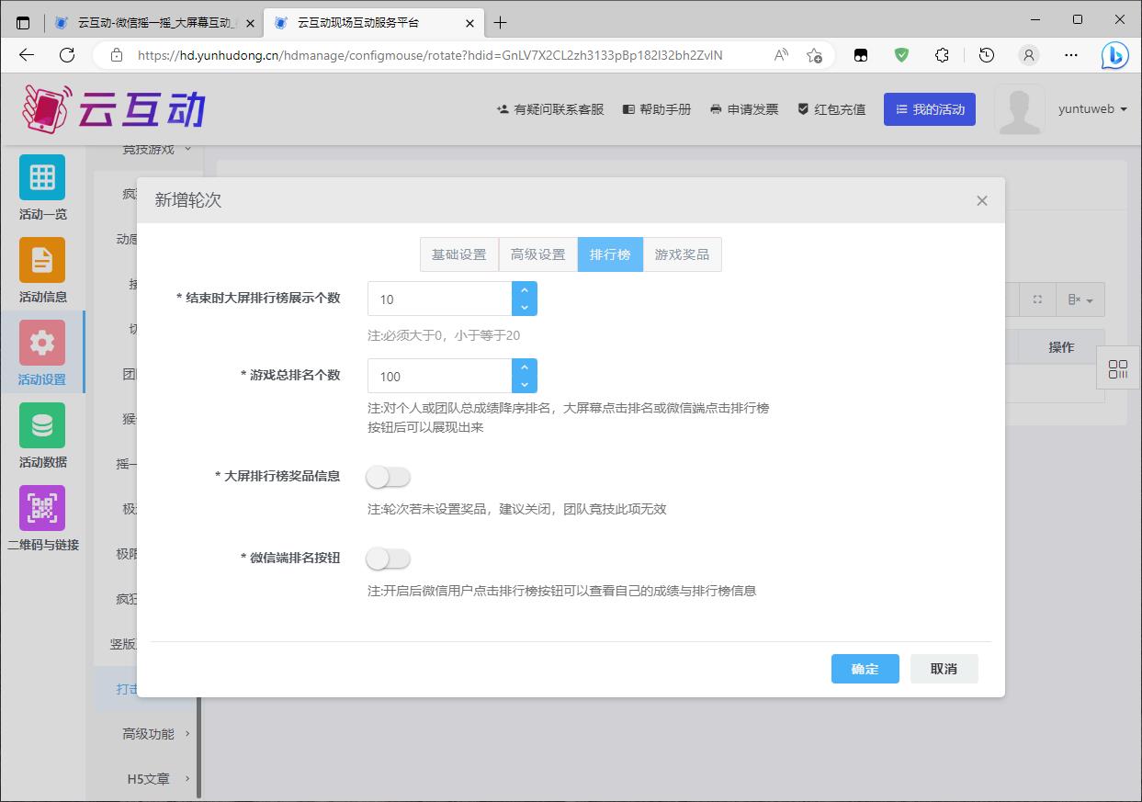Add this page to browser favorites
Screen dimensions: 1142x802
pyautogui.click(x=814, y=55)
